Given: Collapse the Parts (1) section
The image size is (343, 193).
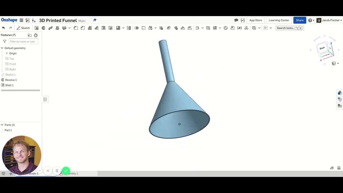Looking at the screenshot, I should click(x=2, y=125).
